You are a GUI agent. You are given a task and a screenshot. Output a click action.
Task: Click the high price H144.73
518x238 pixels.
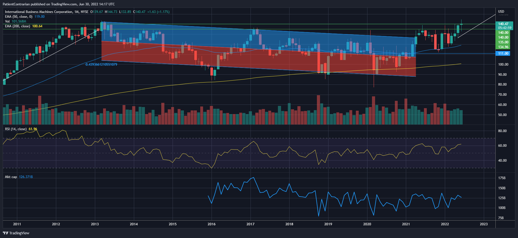pyautogui.click(x=111, y=12)
